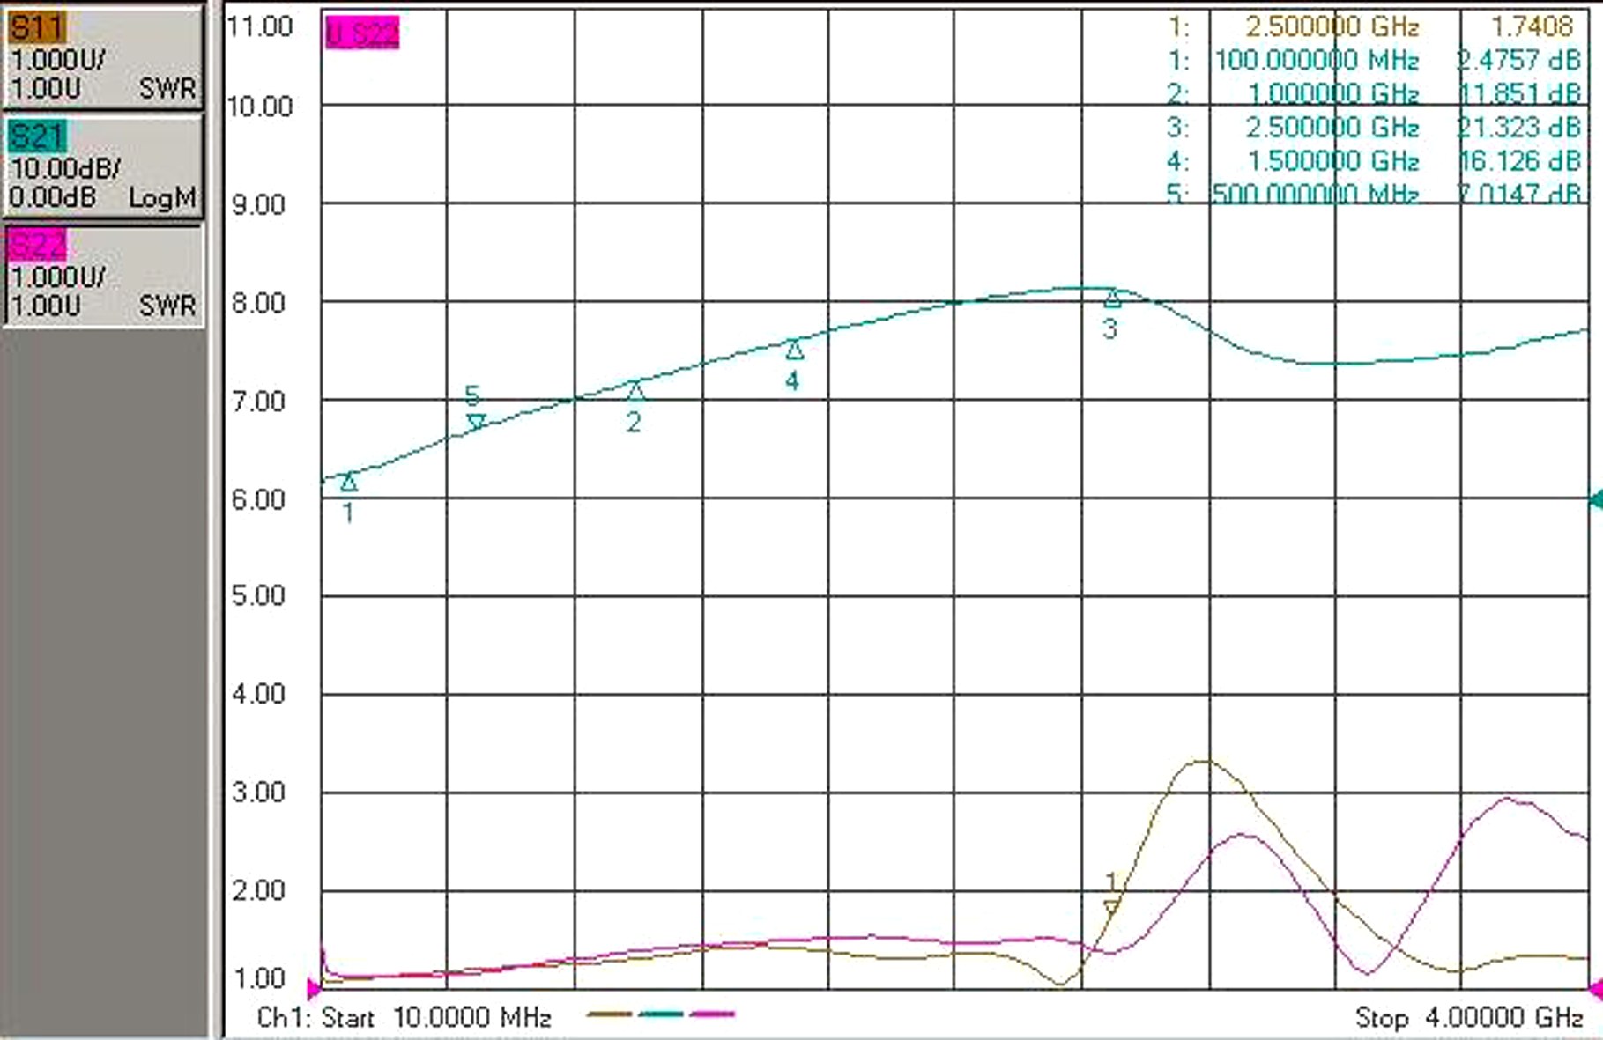Select marker 2 triangle on teal trace

(x=635, y=391)
